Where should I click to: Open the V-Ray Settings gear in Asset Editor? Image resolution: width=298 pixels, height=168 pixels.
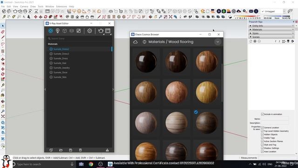89,31
